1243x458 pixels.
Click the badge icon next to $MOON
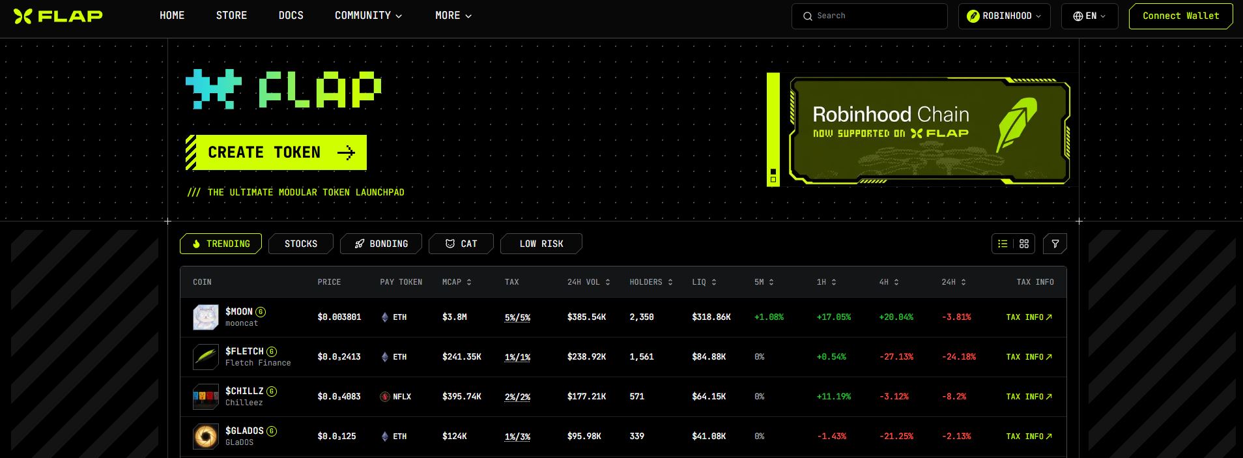pyautogui.click(x=261, y=311)
